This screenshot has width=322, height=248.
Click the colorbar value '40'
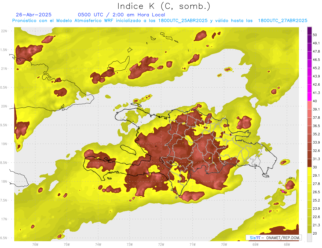(315, 101)
